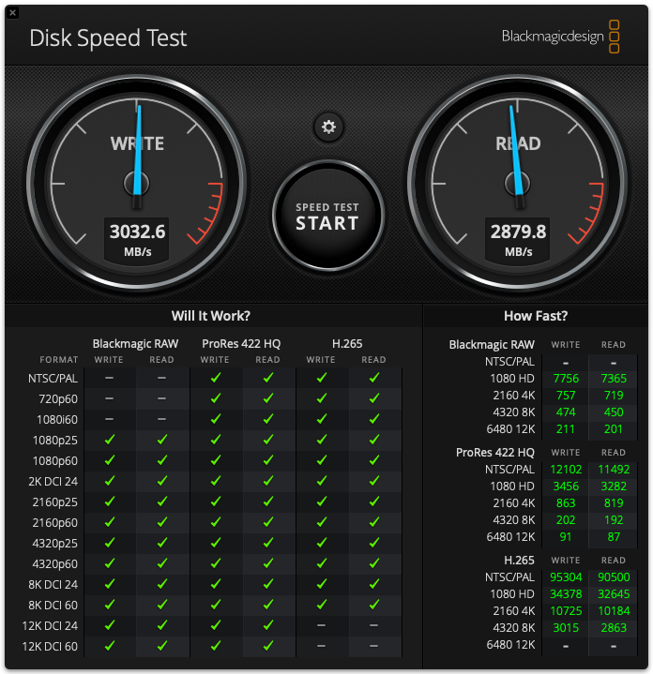Click Blackmagic RAW write dash for NTSC/PAL

(109, 378)
